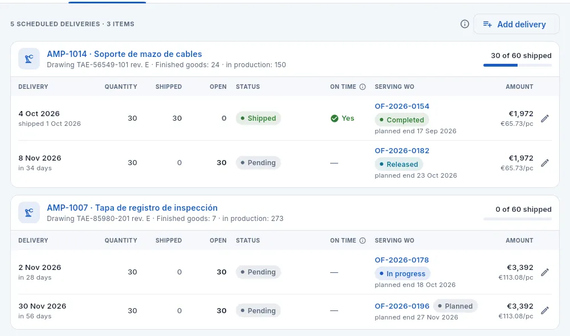Add a new delivery
The height and width of the screenshot is (336, 570).
click(x=516, y=24)
